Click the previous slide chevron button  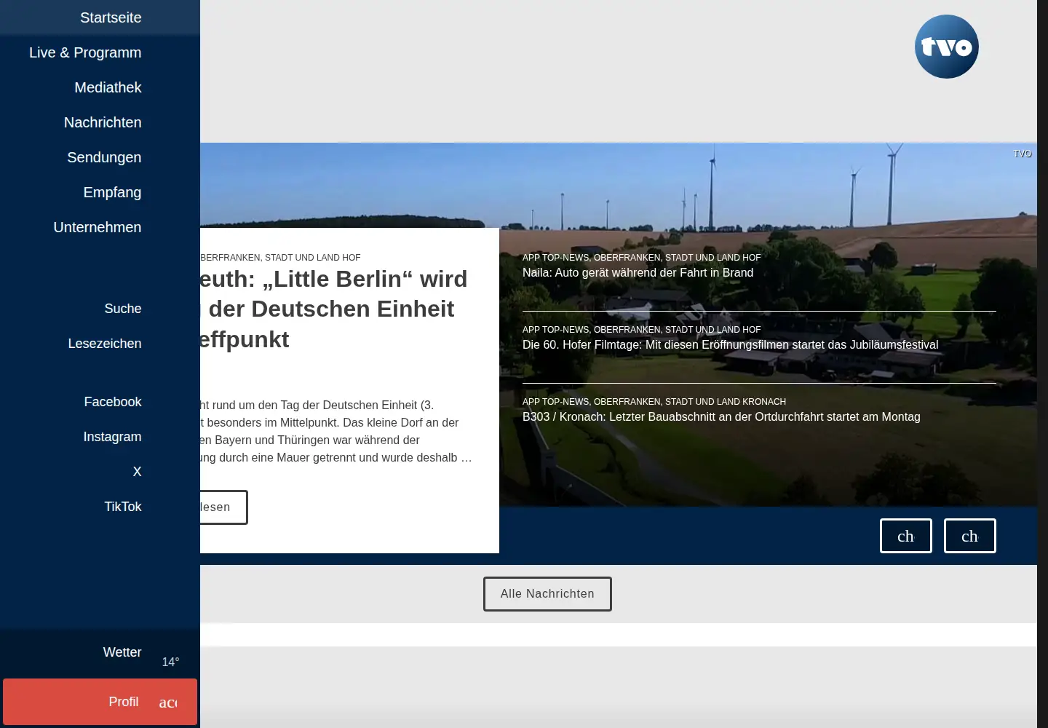tap(906, 536)
